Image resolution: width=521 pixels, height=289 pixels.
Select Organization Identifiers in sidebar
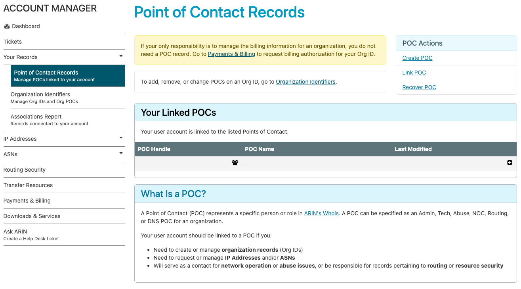(x=40, y=94)
